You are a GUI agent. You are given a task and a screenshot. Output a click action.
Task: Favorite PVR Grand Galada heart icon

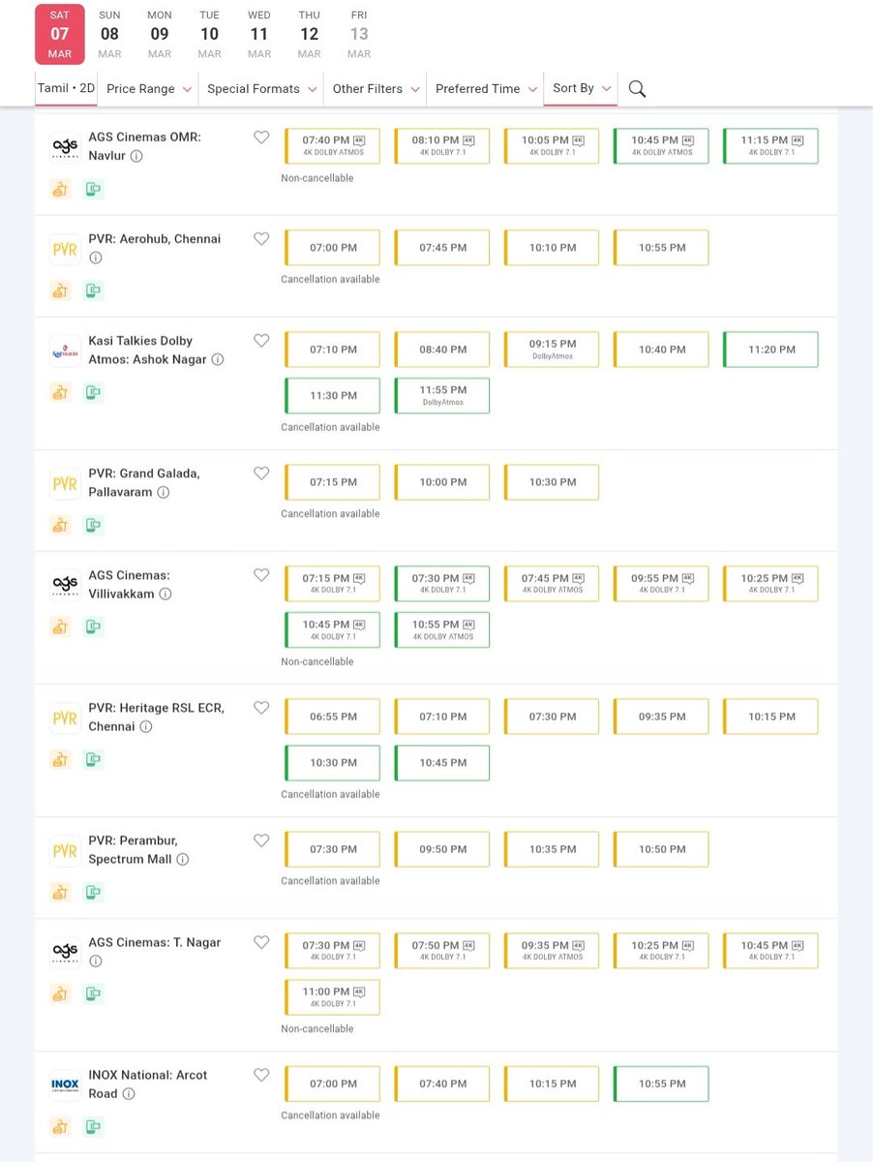point(261,474)
